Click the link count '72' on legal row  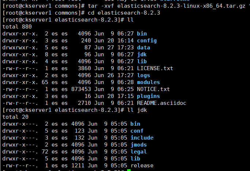[45, 152]
